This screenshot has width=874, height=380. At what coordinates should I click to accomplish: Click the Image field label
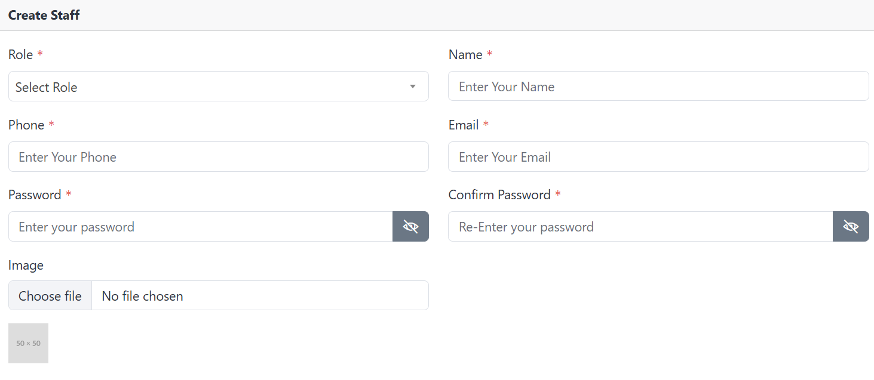coord(26,265)
